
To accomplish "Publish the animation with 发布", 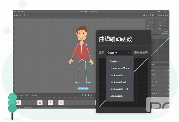I will tap(165, 15).
